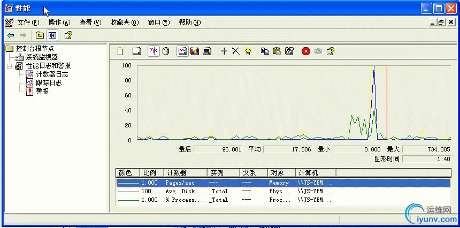Select the Avg. Disk... counter row
460x228 pixels.
click(283, 191)
